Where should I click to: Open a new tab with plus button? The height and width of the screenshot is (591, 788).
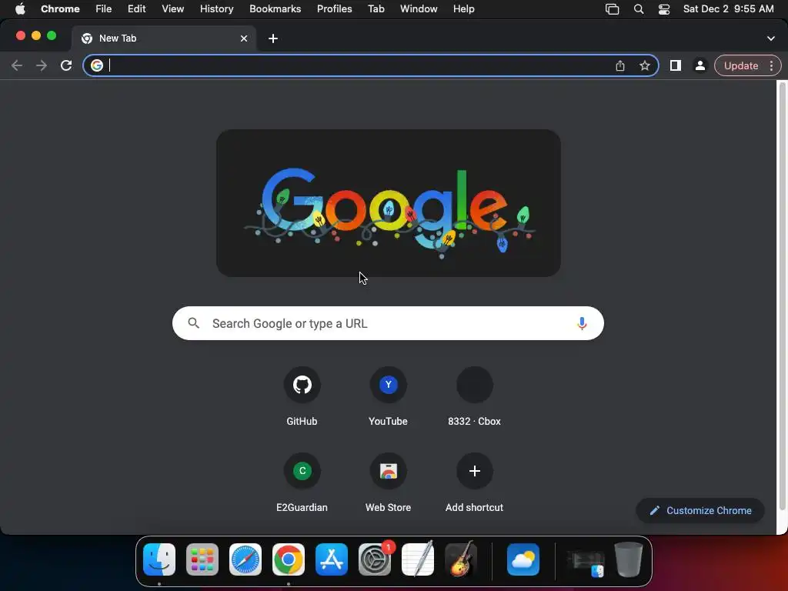coord(273,38)
